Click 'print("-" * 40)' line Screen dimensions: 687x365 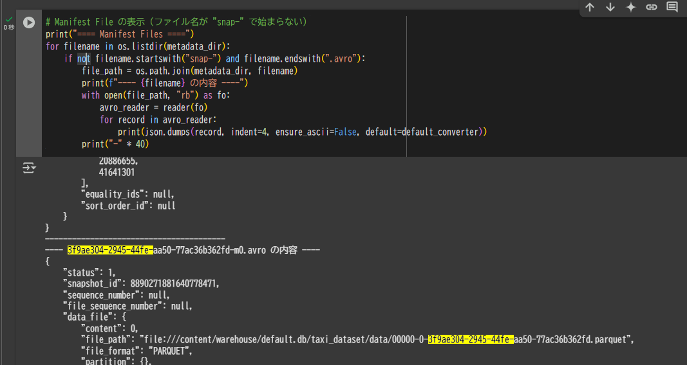coord(115,144)
